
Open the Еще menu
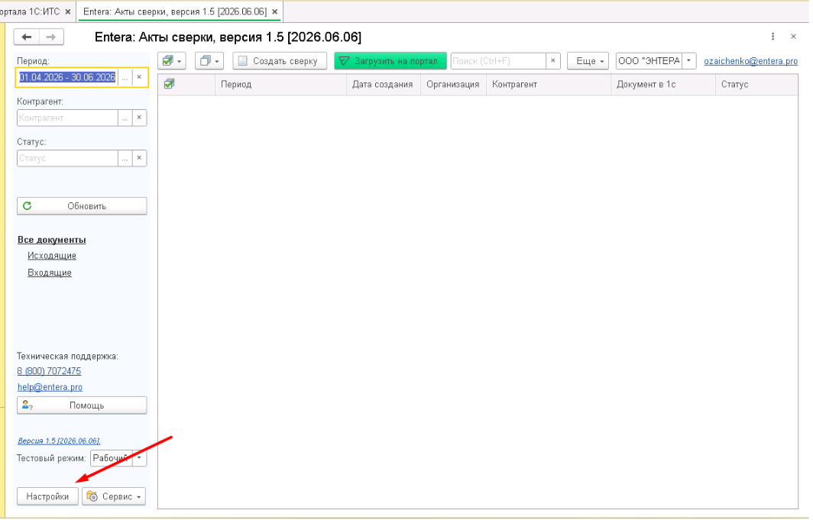coord(588,61)
